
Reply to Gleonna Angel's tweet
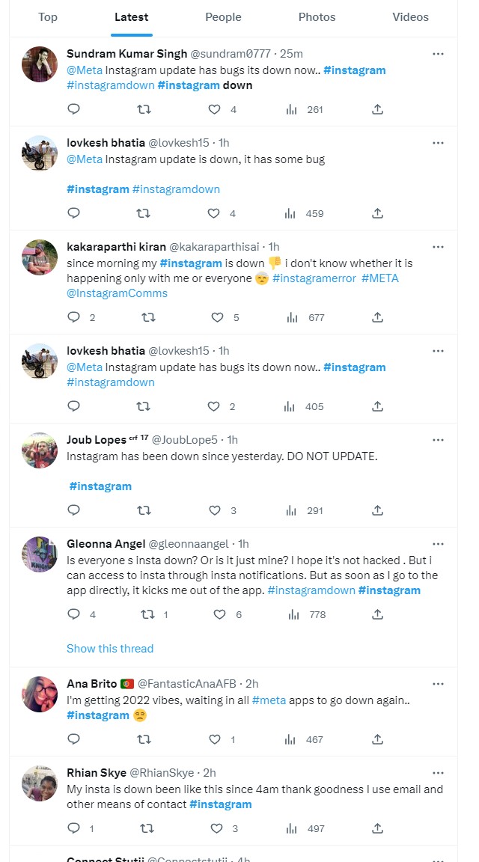(x=73, y=614)
